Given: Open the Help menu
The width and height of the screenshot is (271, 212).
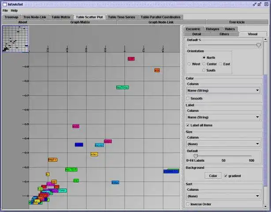Looking at the screenshot, I should coord(14,11).
